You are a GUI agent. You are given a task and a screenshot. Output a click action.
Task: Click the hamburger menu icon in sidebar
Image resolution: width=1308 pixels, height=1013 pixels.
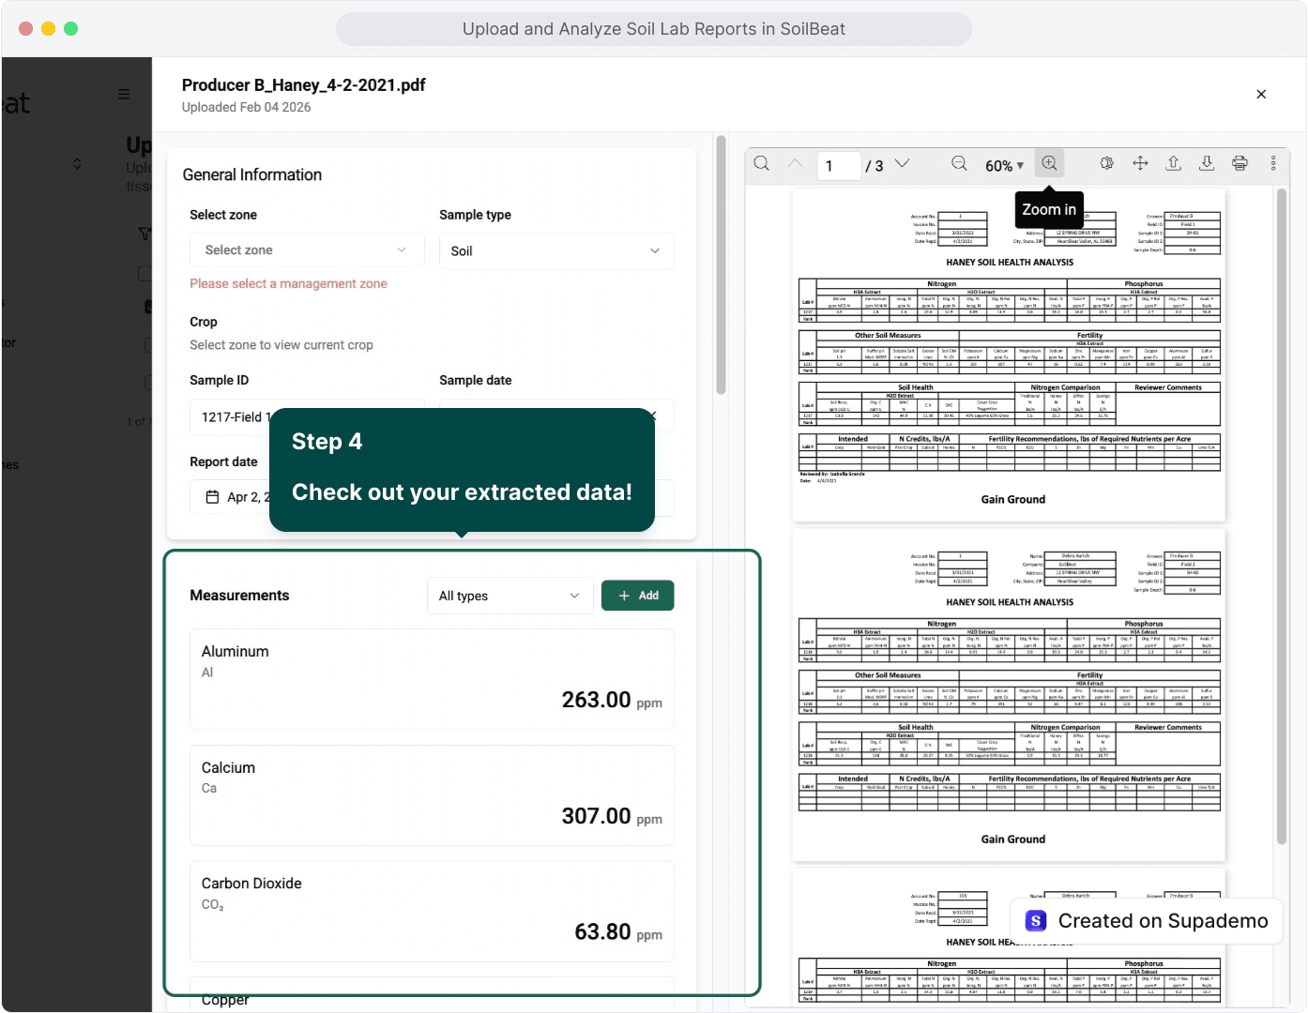click(x=123, y=94)
